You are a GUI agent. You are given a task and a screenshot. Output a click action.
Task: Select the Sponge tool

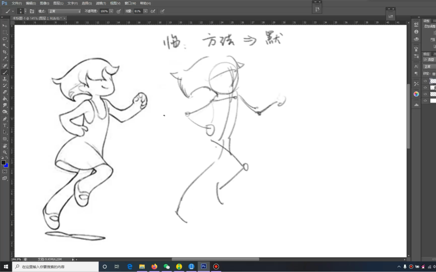click(5, 112)
